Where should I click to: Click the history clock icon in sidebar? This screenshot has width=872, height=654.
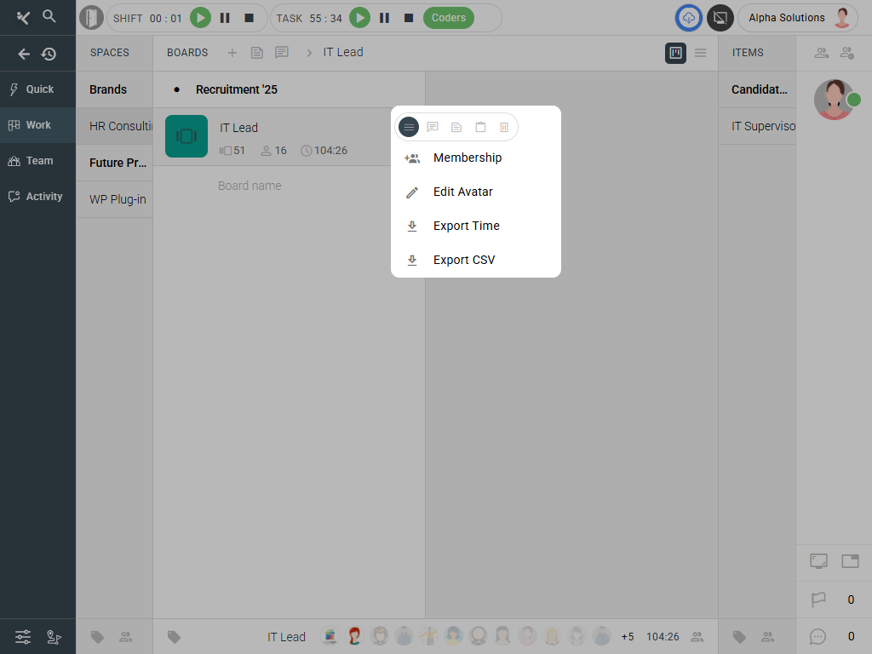click(x=49, y=54)
